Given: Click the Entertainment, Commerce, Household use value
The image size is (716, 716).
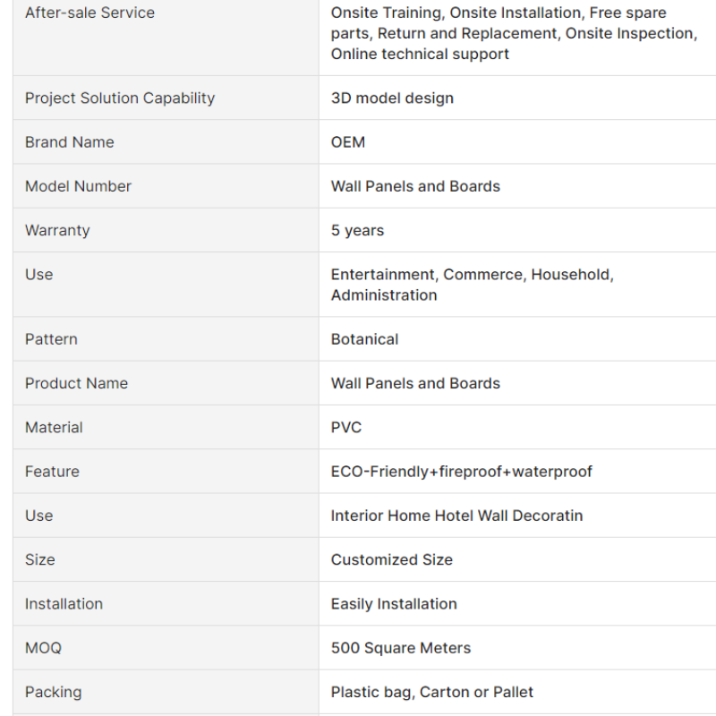Looking at the screenshot, I should tap(473, 285).
